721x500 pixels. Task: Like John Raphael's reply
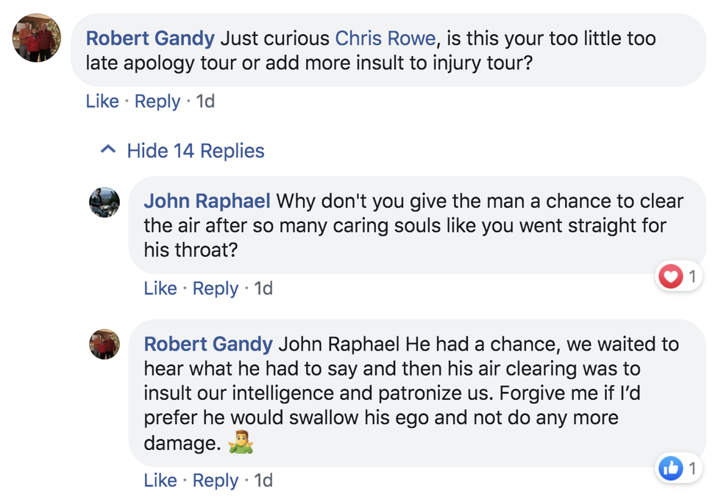[160, 289]
